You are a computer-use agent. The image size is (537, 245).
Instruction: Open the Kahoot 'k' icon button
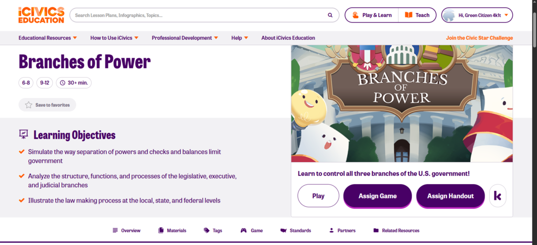click(498, 196)
